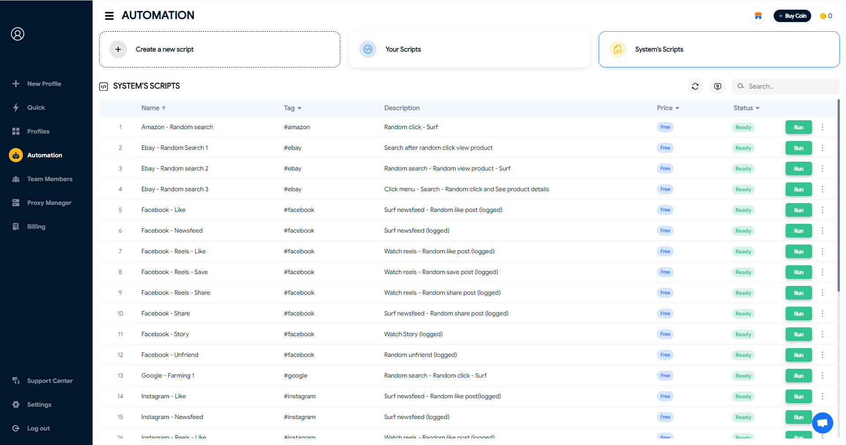Run the Facebook - Story script
Screen dimensions: 846x445
click(x=798, y=334)
